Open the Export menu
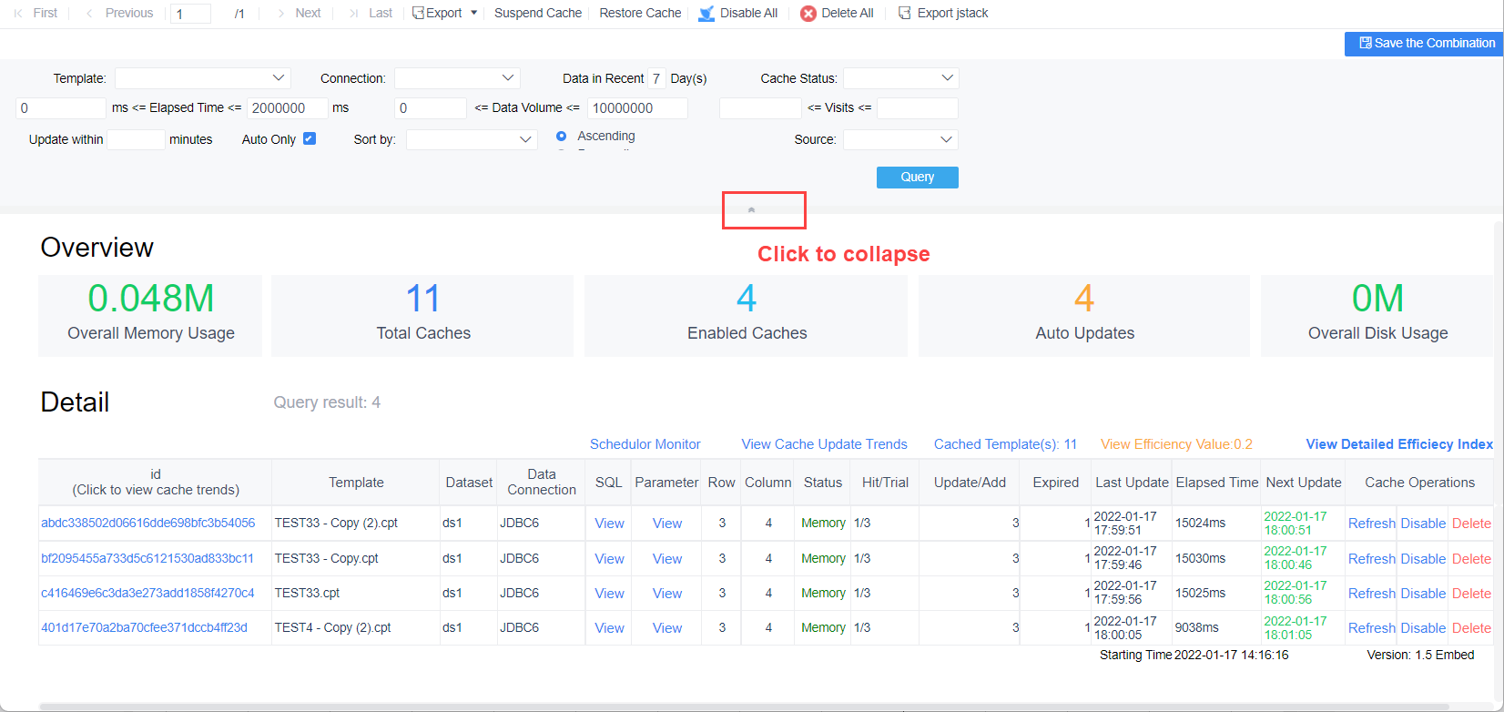1504x712 pixels. click(x=444, y=13)
